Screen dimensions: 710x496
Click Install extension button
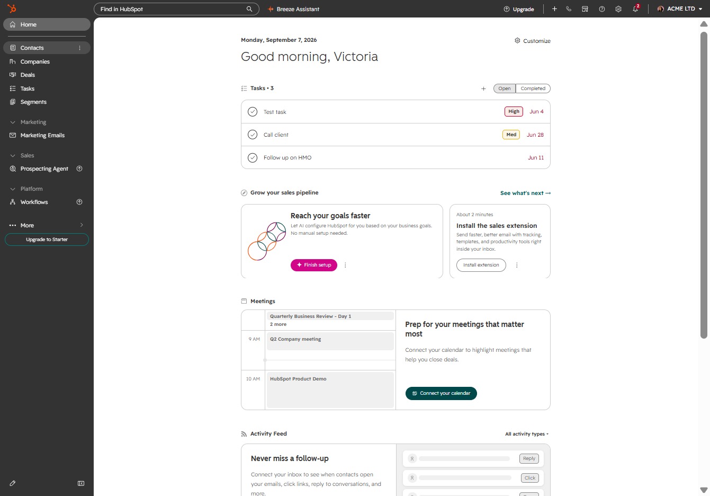click(x=481, y=265)
